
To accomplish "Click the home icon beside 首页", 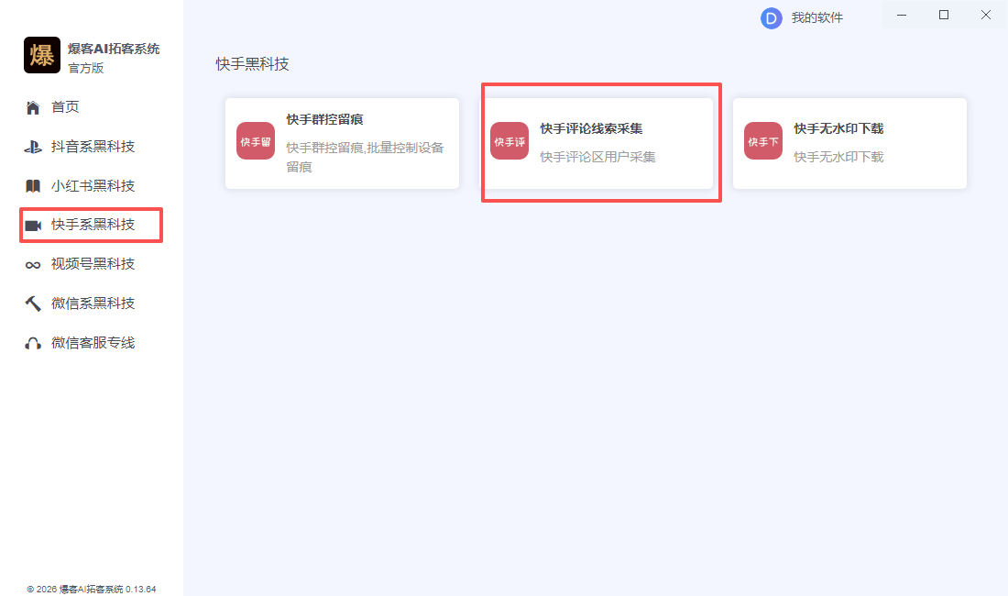I will click(33, 107).
